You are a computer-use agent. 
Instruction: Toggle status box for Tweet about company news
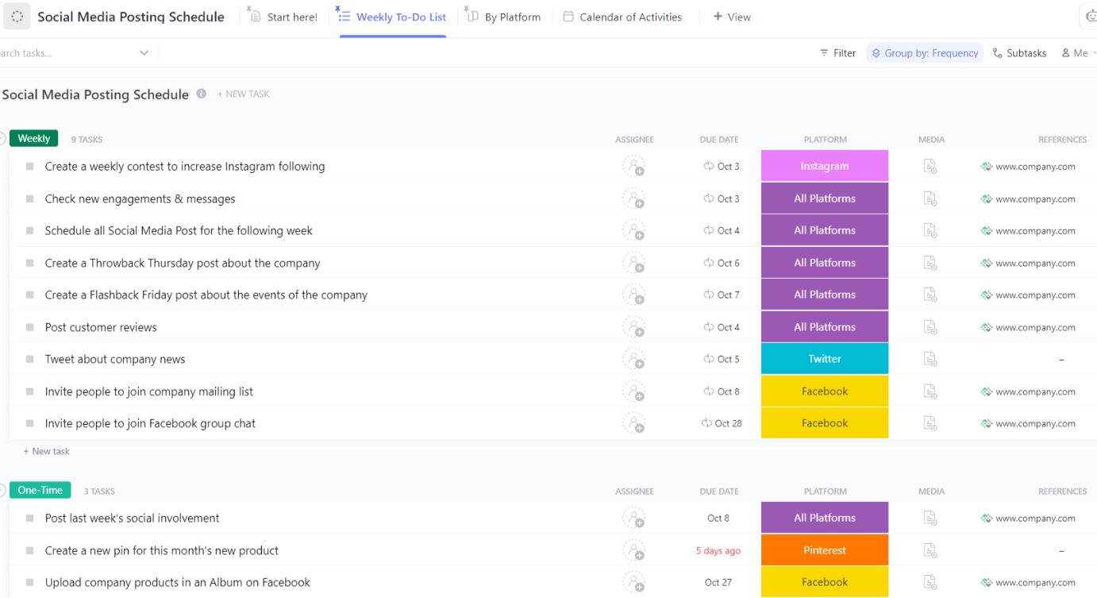tap(29, 360)
